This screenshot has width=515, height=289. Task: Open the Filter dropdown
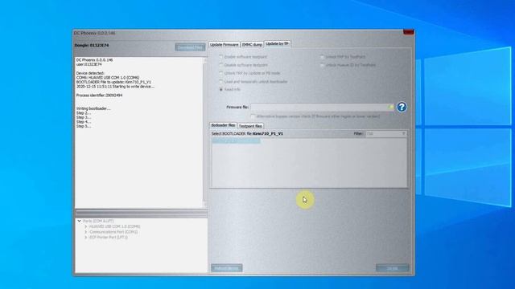[x=385, y=134]
